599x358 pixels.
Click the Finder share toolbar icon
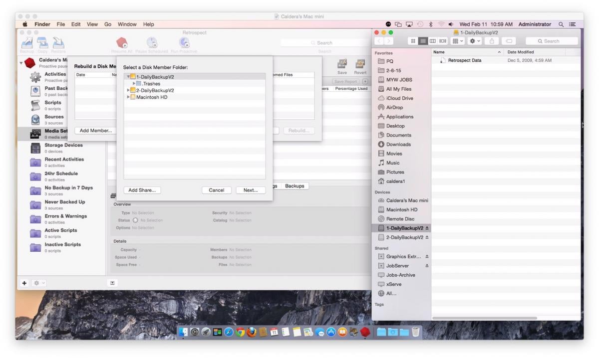click(492, 41)
